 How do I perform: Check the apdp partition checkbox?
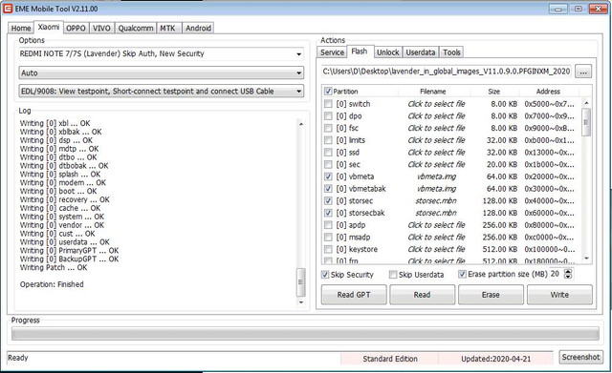coord(328,225)
